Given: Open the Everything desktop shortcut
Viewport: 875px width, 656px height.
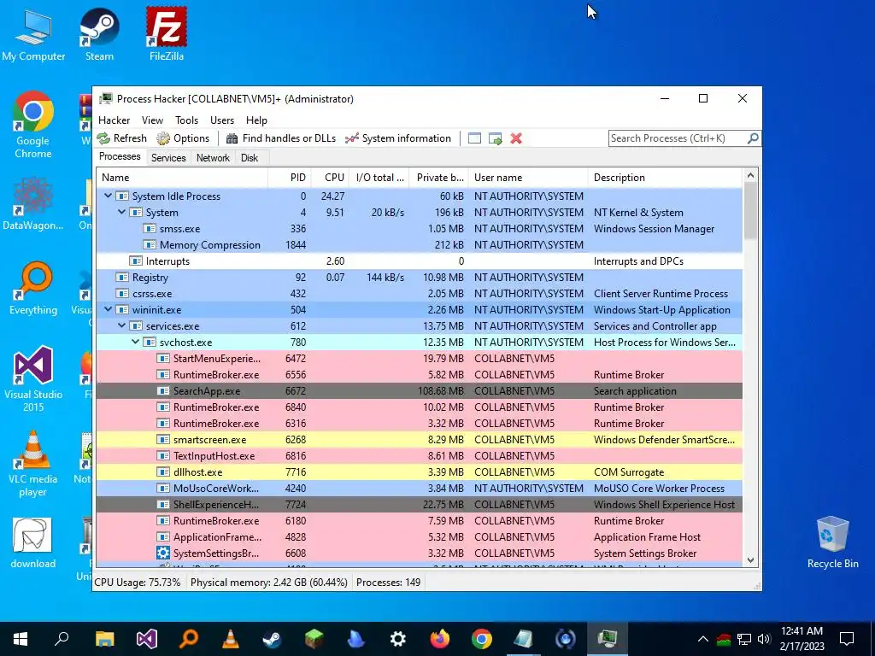Looking at the screenshot, I should (33, 288).
